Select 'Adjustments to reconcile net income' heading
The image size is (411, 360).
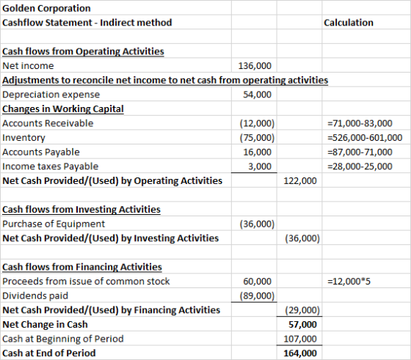click(x=165, y=80)
